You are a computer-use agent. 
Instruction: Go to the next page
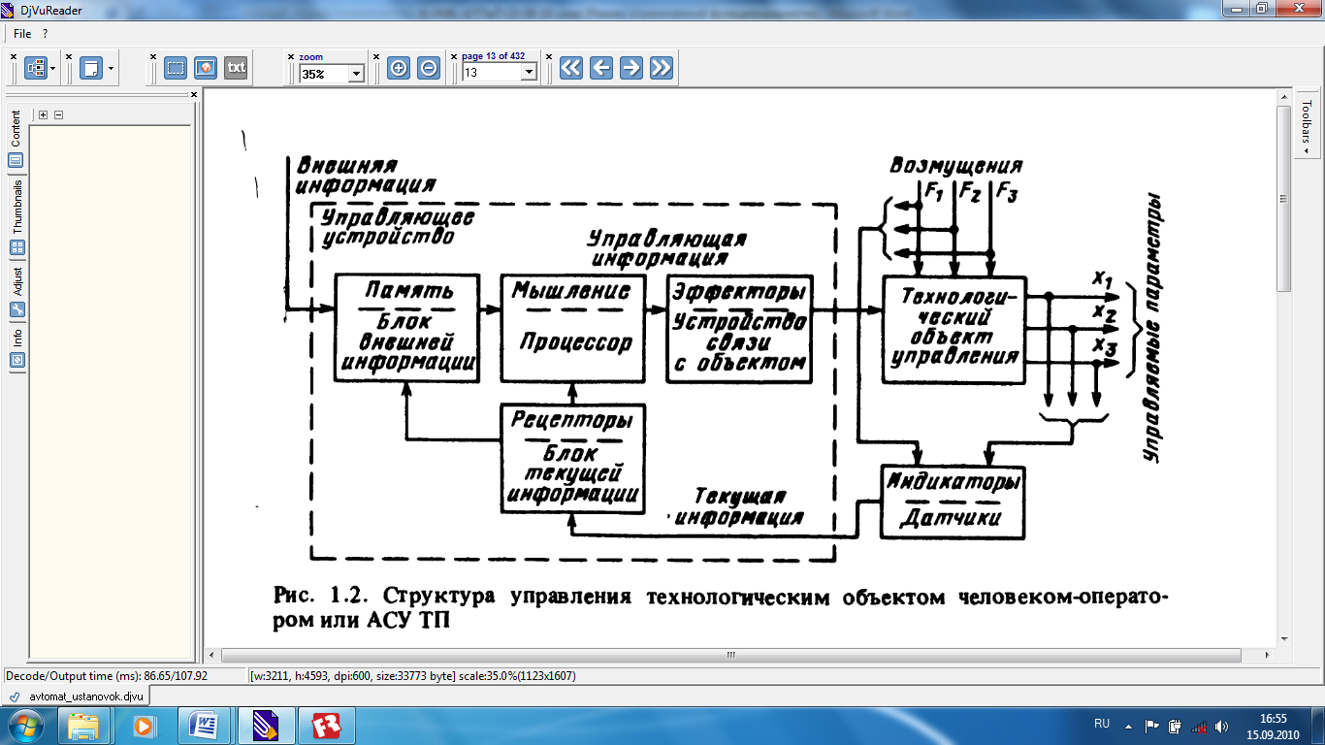[631, 68]
